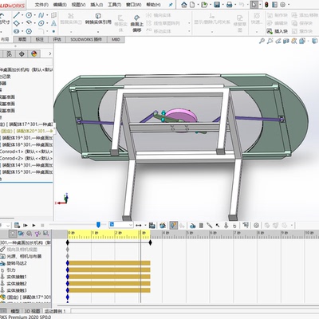Click the Rebuild traffic light icon
319x319 pixels.
[x=266, y=5]
